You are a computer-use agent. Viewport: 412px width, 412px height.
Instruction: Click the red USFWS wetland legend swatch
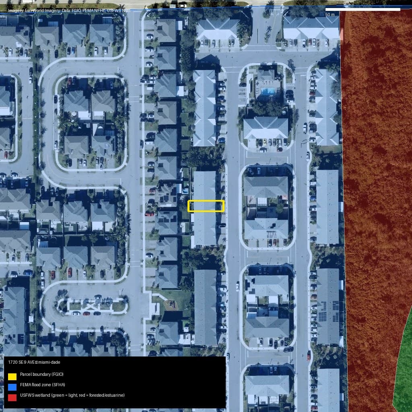click(12, 398)
